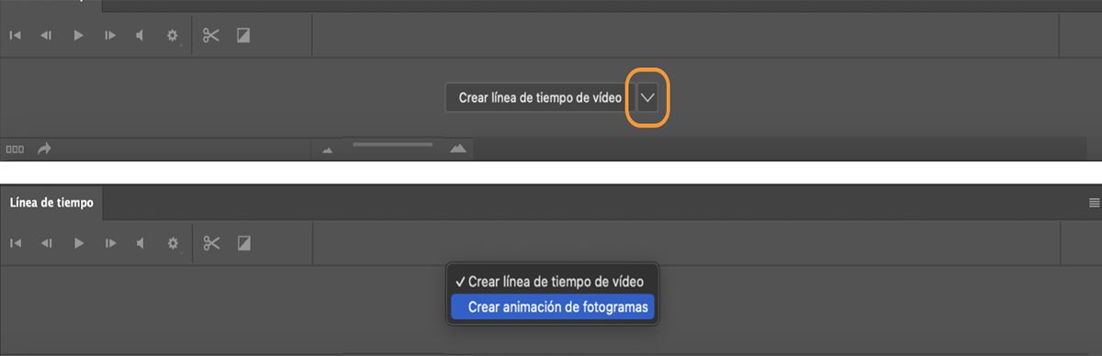
Task: Play the timeline in the Línea de tiempo tabbed panel
Action: [79, 243]
